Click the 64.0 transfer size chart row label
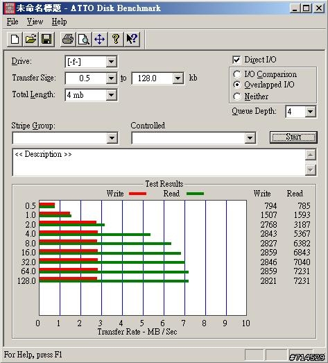 (x=28, y=271)
